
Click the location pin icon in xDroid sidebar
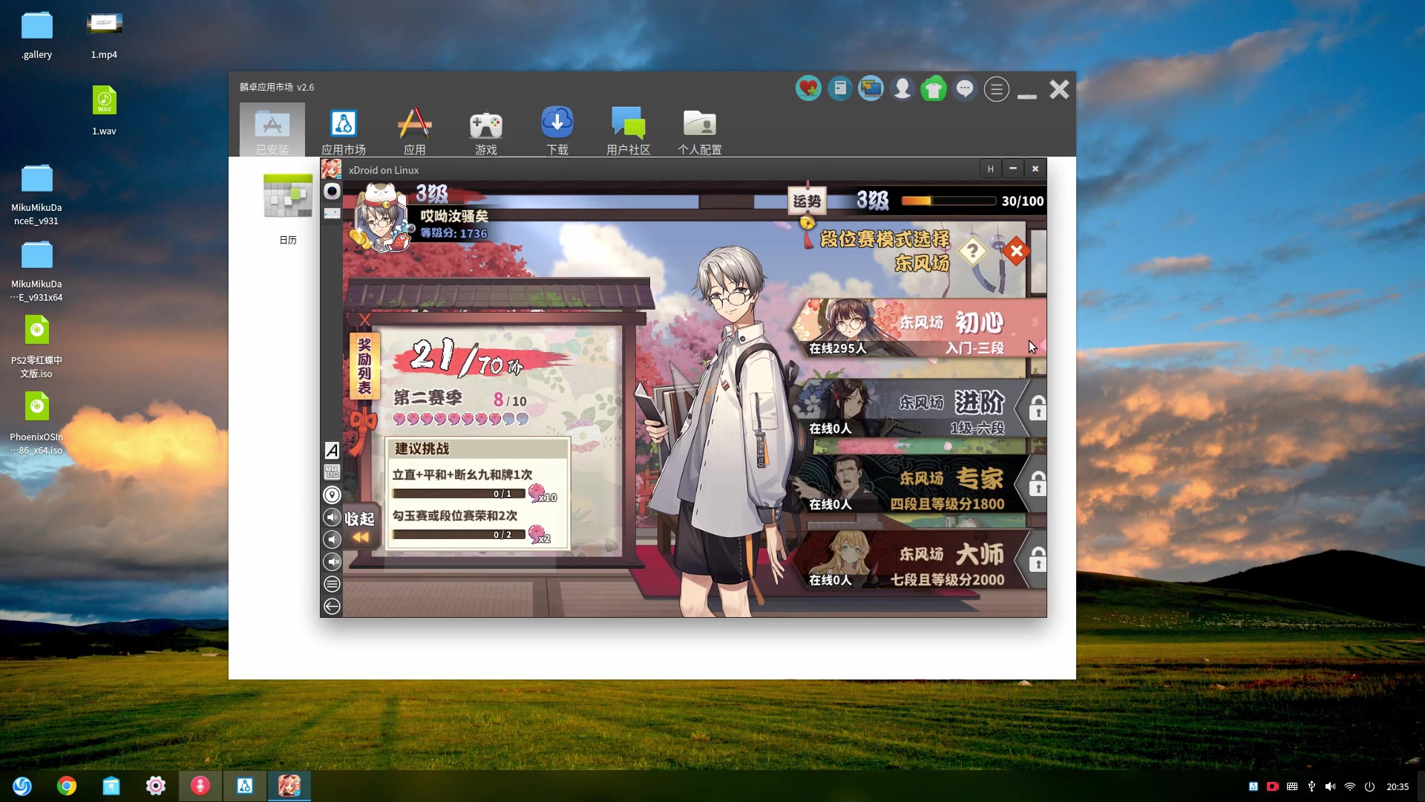tap(332, 495)
